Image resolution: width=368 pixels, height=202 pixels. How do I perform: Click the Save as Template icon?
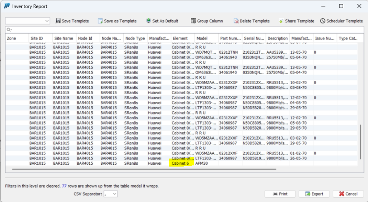100,21
